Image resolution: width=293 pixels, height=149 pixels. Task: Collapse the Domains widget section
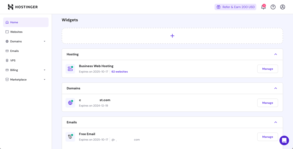pos(276,88)
